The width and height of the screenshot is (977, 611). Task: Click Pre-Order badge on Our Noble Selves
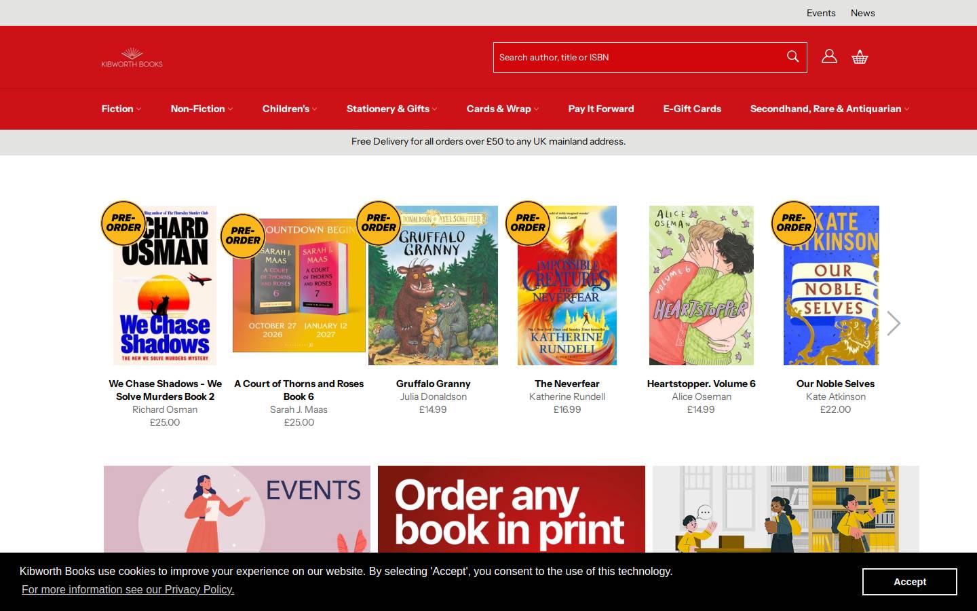794,223
